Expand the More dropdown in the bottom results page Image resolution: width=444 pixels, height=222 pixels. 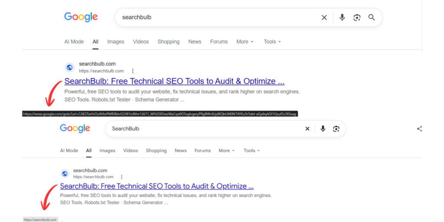[x=226, y=150]
